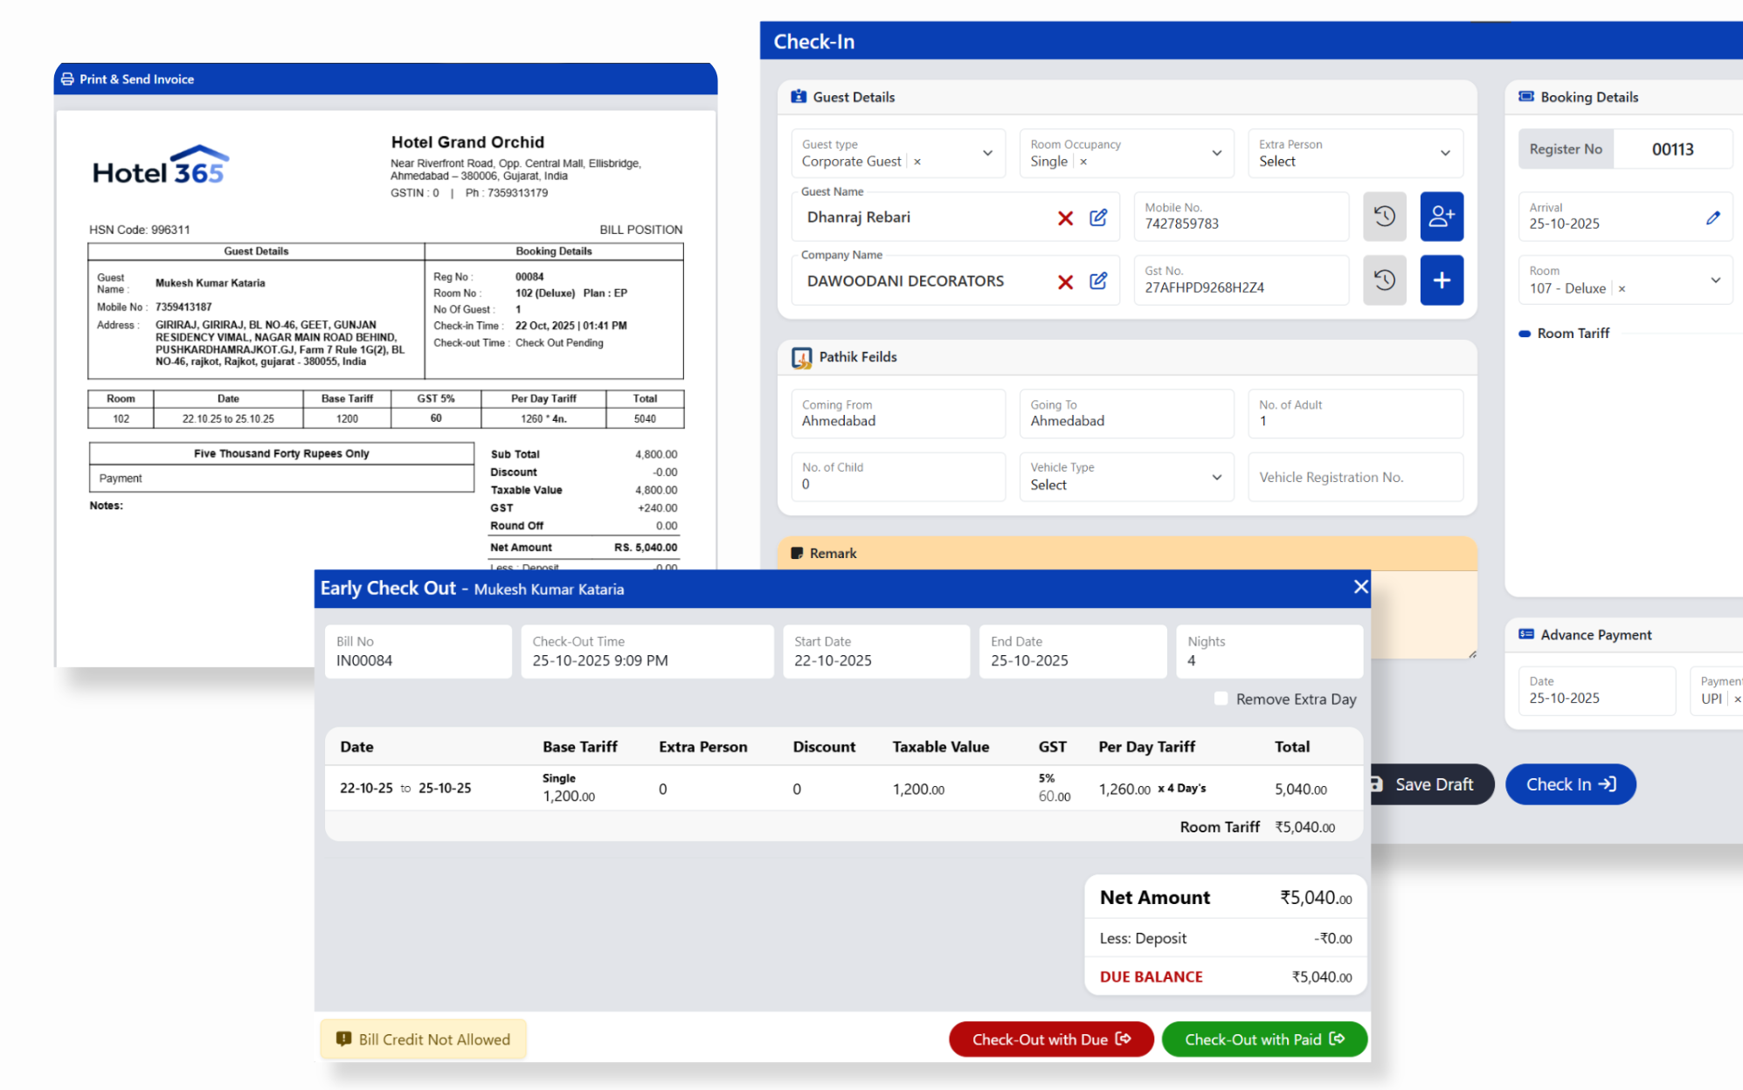Screen dimensions: 1743x1090
Task: Open guest history icon next to Mobile No.
Action: click(1384, 217)
